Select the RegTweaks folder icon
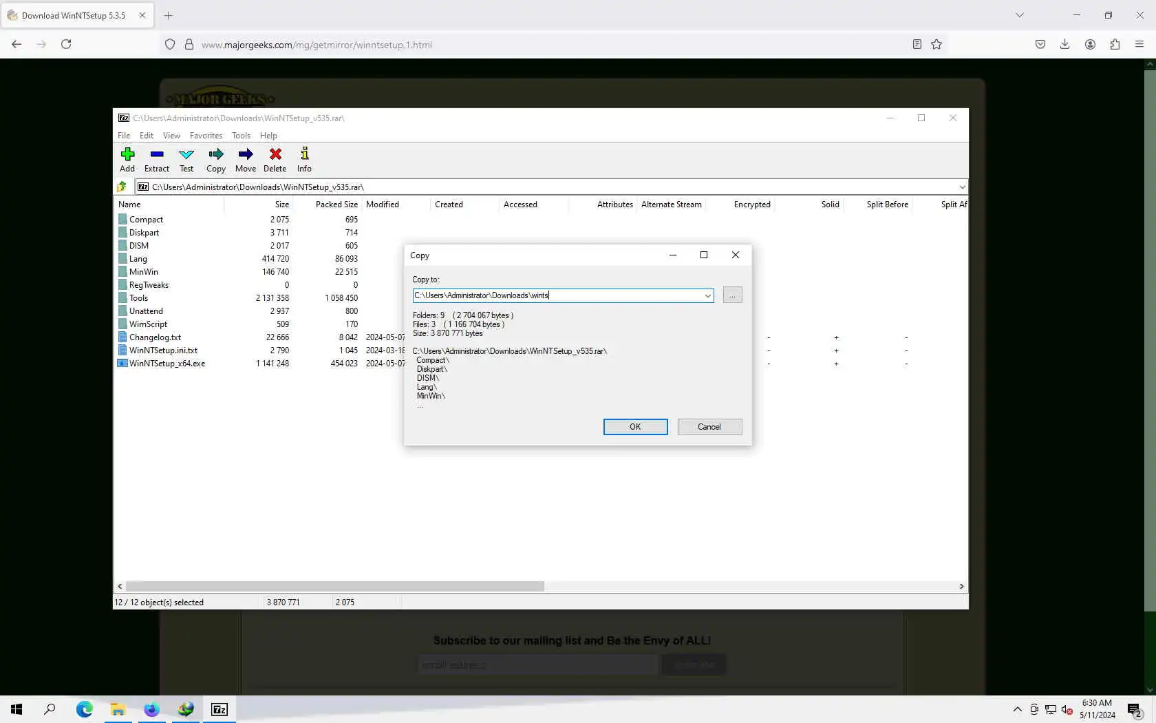The width and height of the screenshot is (1156, 723). pyautogui.click(x=122, y=285)
